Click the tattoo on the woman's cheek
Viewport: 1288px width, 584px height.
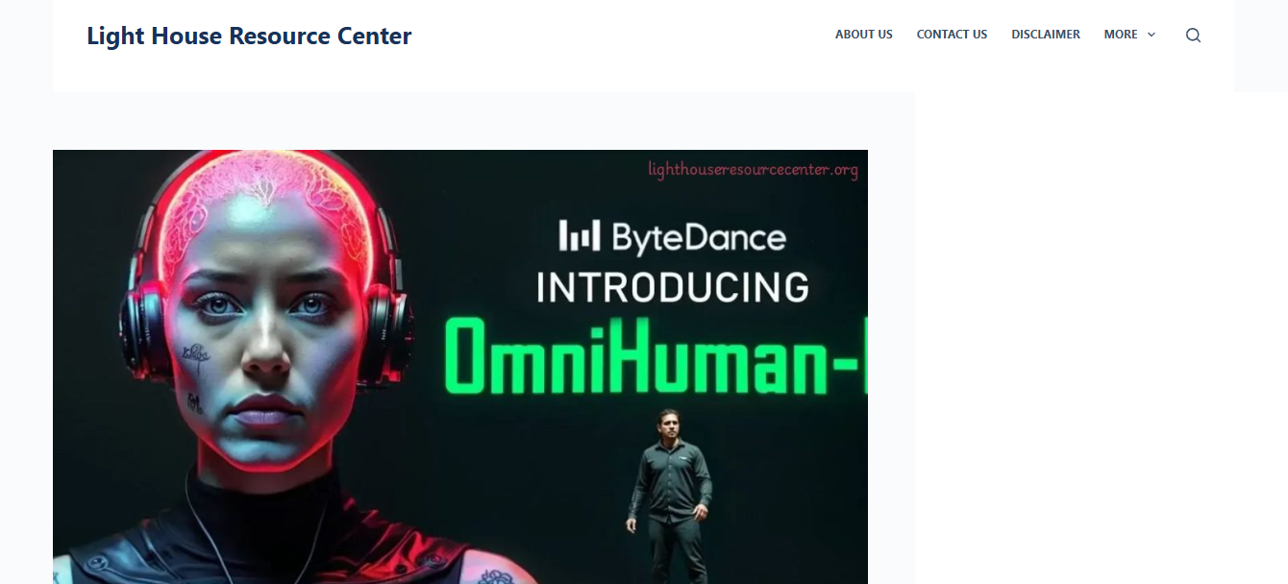[x=196, y=357]
